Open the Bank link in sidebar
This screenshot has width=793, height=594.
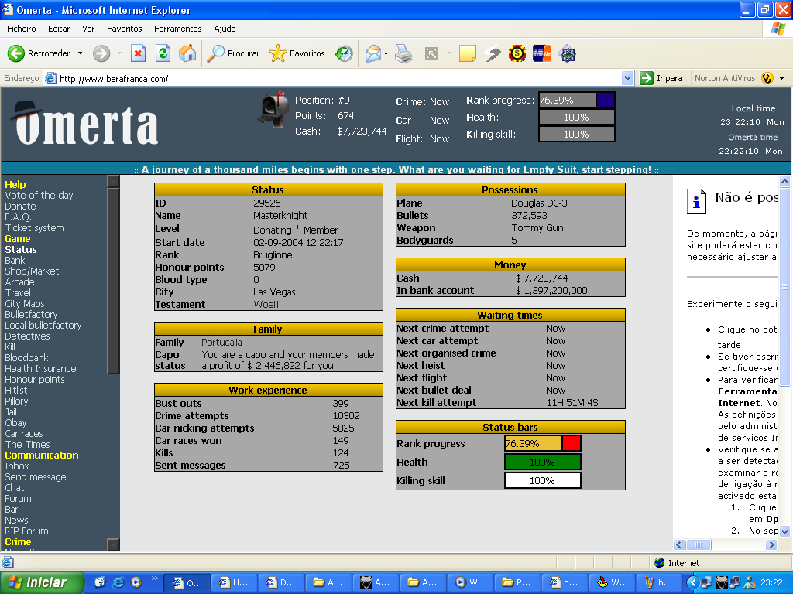[15, 261]
